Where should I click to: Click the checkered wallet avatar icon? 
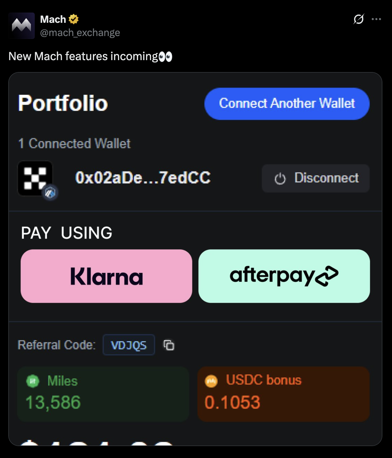tap(35, 178)
